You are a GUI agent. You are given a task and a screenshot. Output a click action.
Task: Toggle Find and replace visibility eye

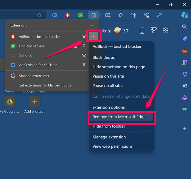(84, 46)
